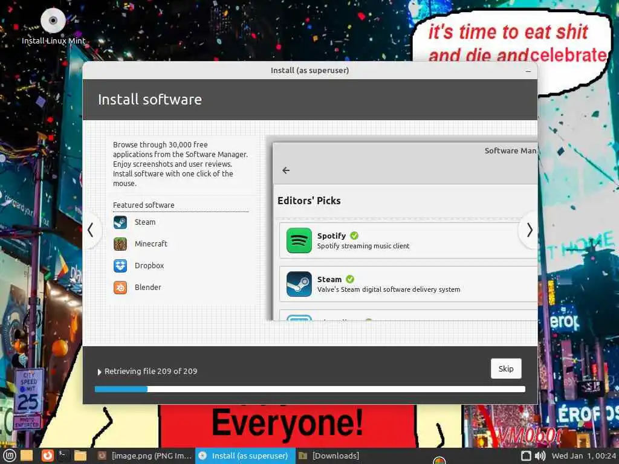Click the 'Retrieving file 209 of 209' status
Viewport: 619px width, 464px height.
pos(151,372)
